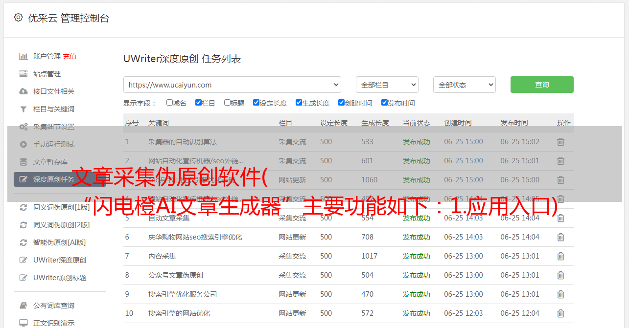The height and width of the screenshot is (328, 629).
Task: Open the site URL dropdown
Action: [x=232, y=85]
